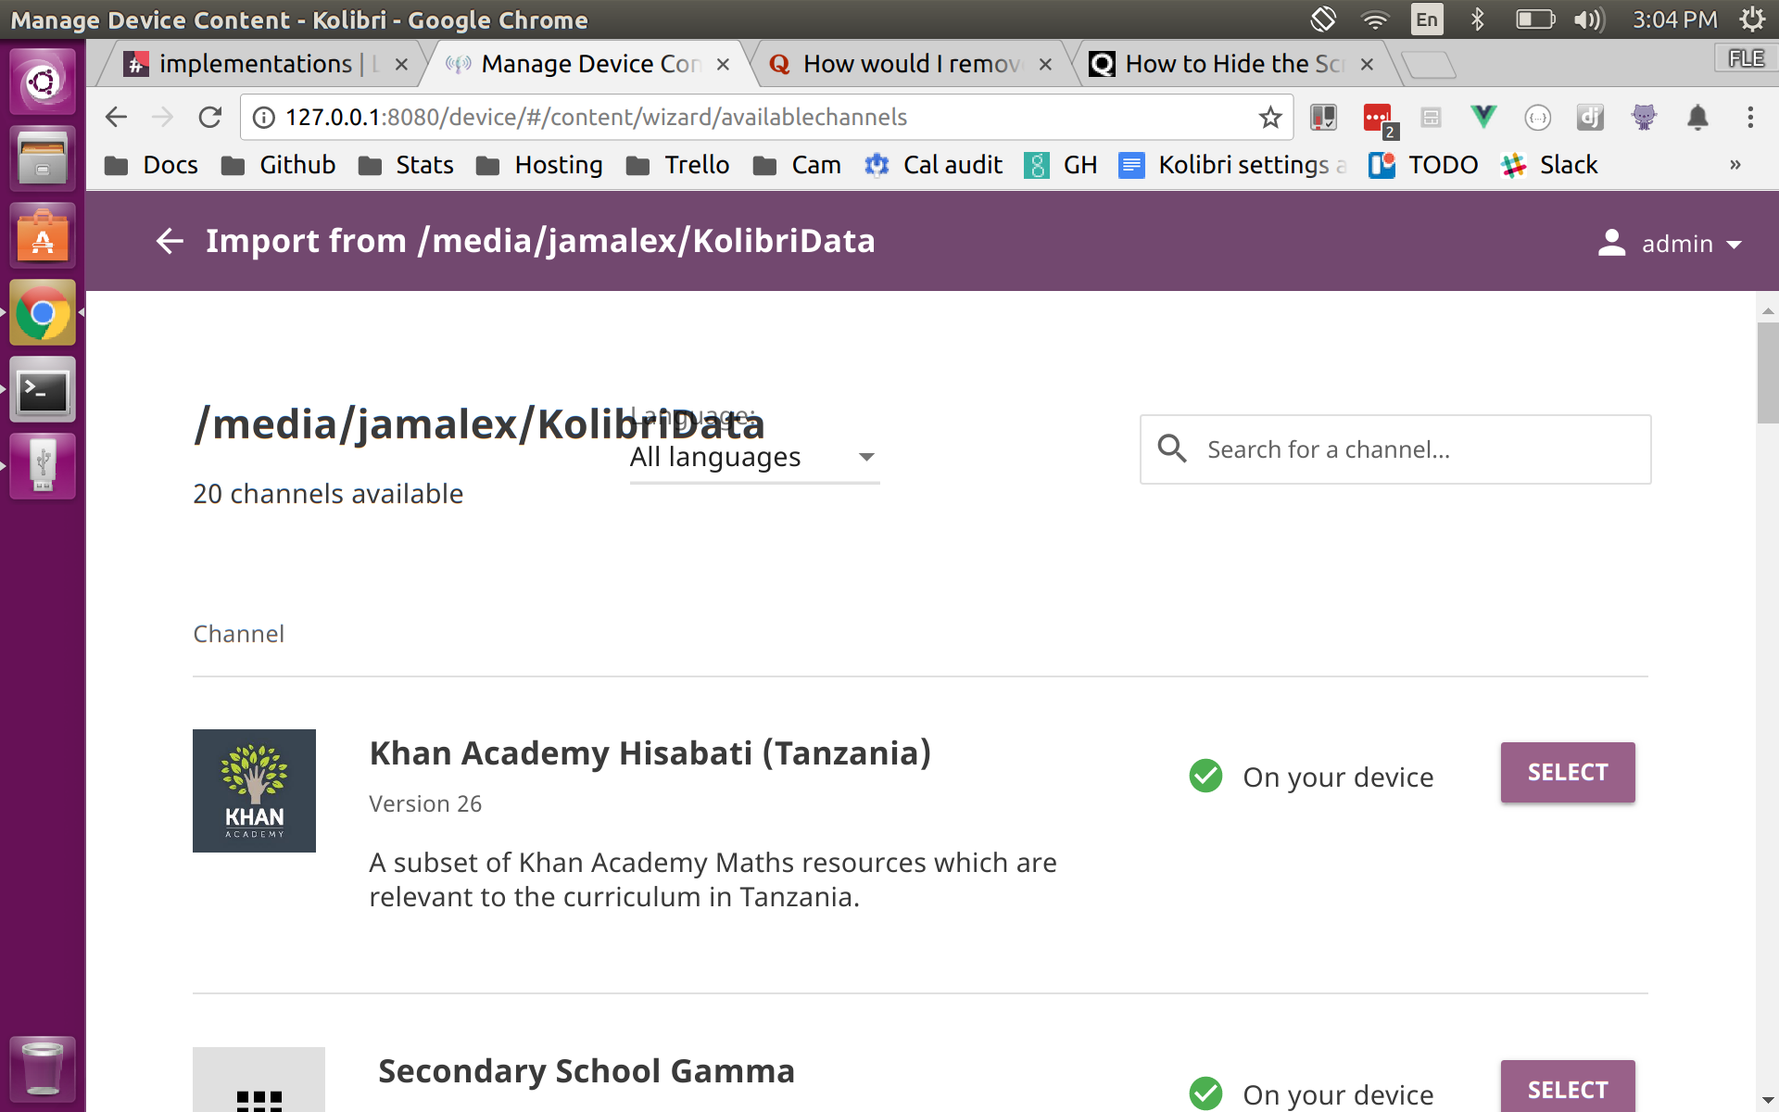Open the Trello bookmark
The width and height of the screenshot is (1779, 1112).
click(696, 165)
